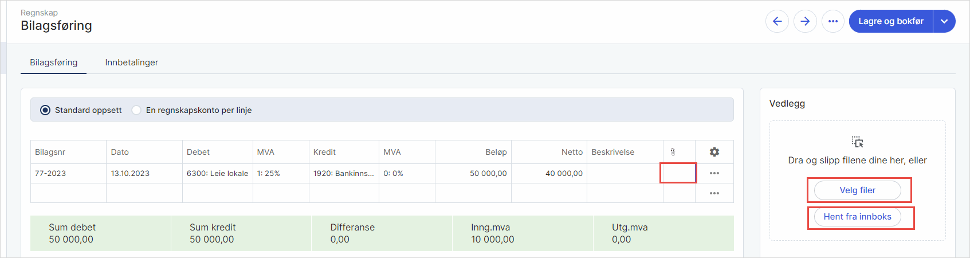Click the drag-and-drop files icon
970x258 pixels.
[857, 142]
